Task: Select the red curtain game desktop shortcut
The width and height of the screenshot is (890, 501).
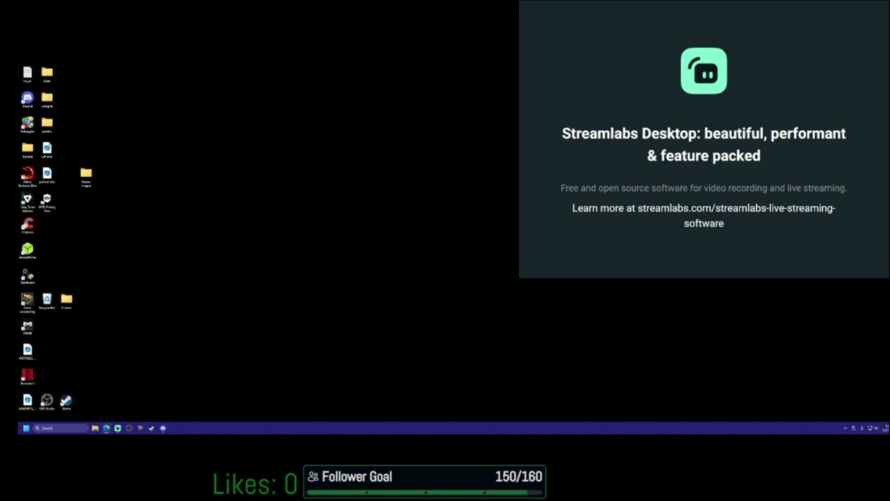Action: click(x=27, y=376)
